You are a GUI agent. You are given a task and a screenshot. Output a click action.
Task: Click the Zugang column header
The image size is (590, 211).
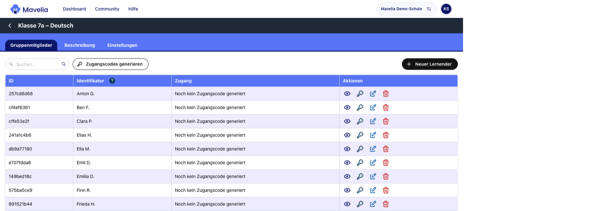point(255,81)
